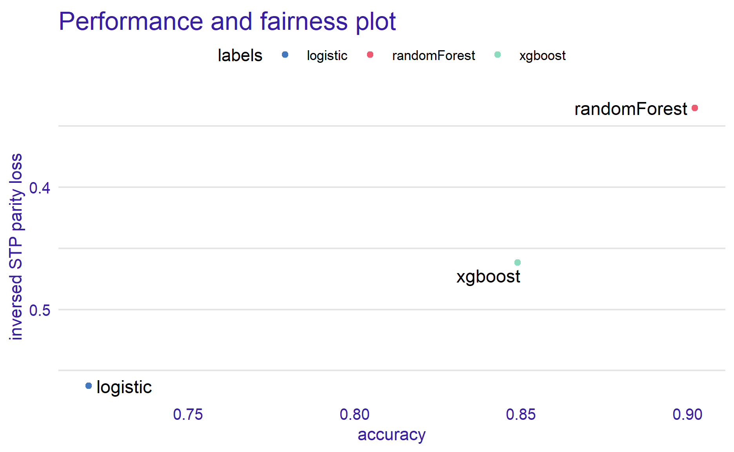Click the 0.75 x-axis tick label
Viewport: 734px width, 452px height.
tap(188, 415)
